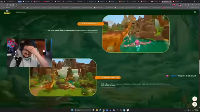The image size is (200, 112).
Task: Click the page vertical scrollbar thumb
Action: tap(199, 67)
